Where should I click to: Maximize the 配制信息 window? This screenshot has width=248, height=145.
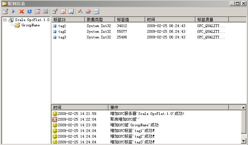[x=238, y=3]
